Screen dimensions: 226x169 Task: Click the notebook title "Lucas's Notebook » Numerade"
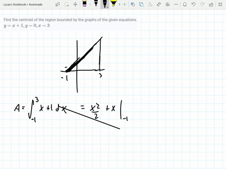(23, 5)
